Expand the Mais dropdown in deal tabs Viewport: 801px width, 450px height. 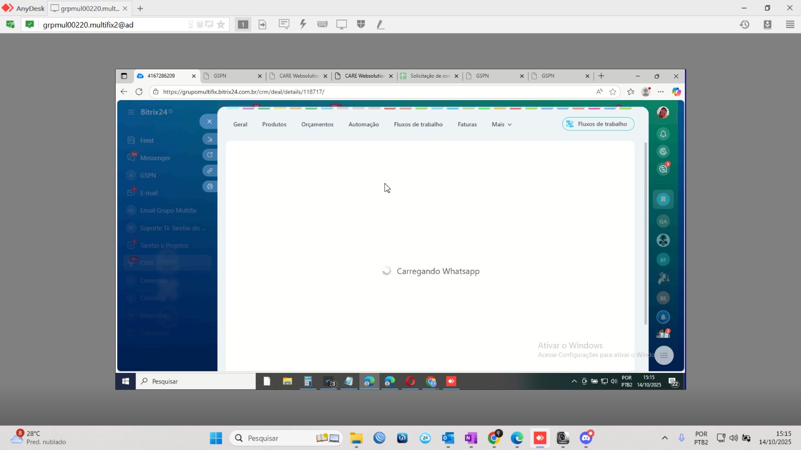click(x=502, y=125)
